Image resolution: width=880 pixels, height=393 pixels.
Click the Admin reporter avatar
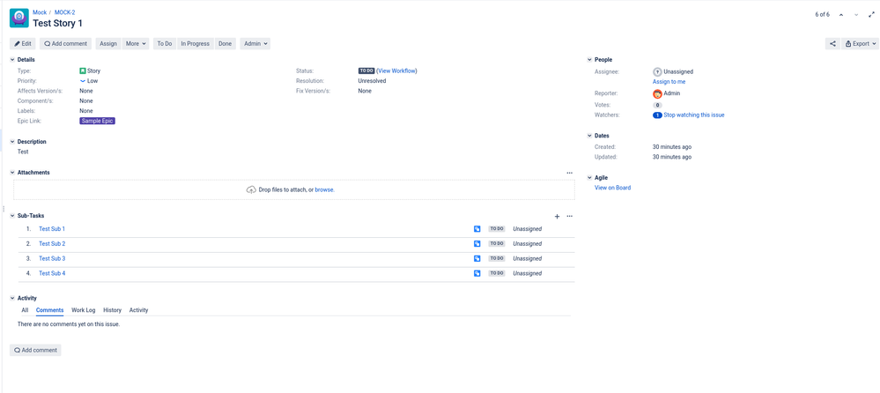657,93
